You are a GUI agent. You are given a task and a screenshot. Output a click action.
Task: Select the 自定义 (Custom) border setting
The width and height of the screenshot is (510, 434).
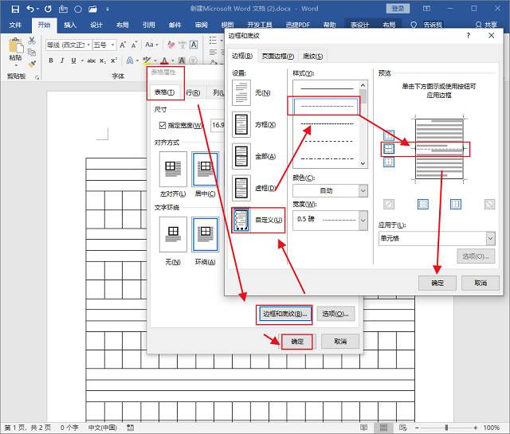241,220
